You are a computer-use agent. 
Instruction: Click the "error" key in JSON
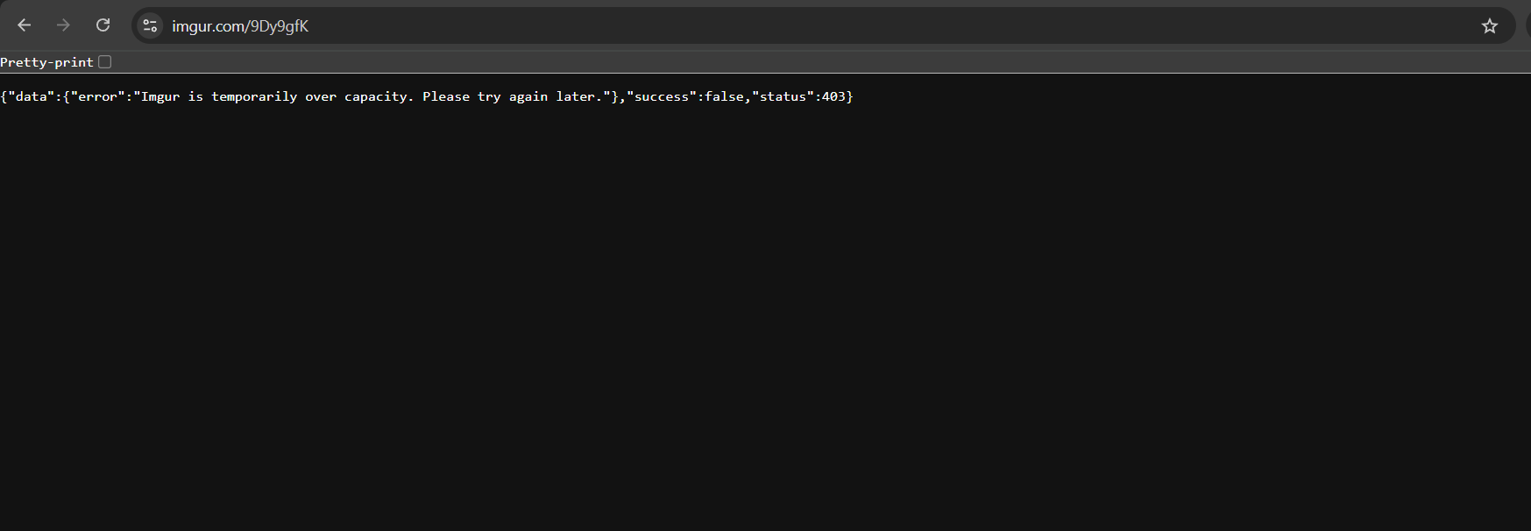(98, 96)
